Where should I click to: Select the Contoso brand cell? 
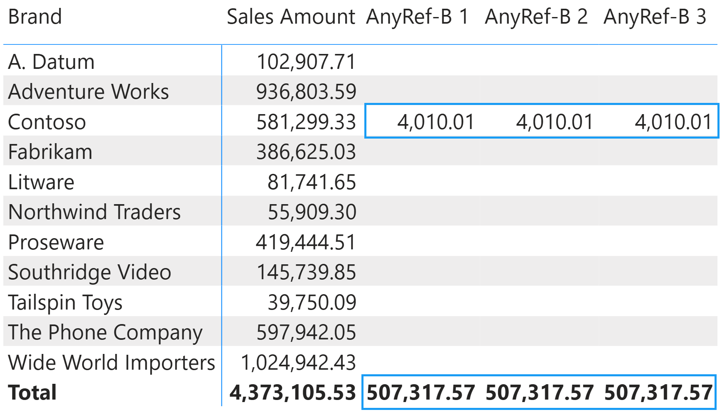[47, 122]
